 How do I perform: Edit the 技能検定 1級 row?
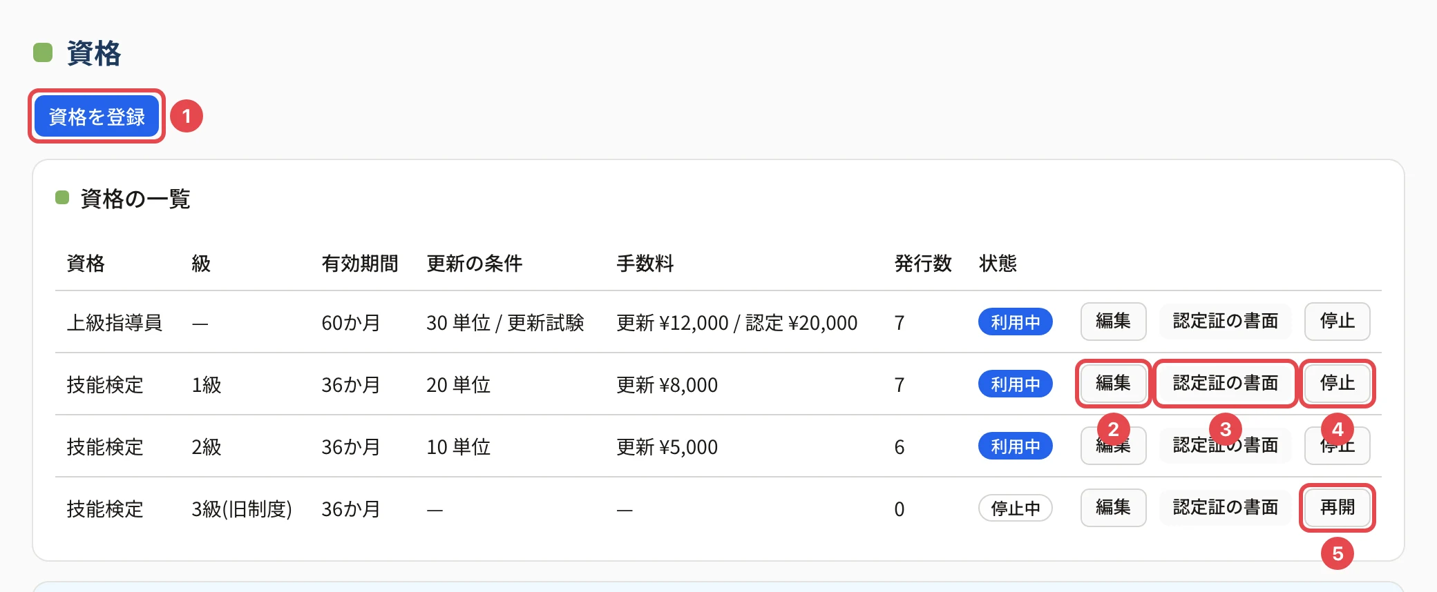coord(1113,384)
